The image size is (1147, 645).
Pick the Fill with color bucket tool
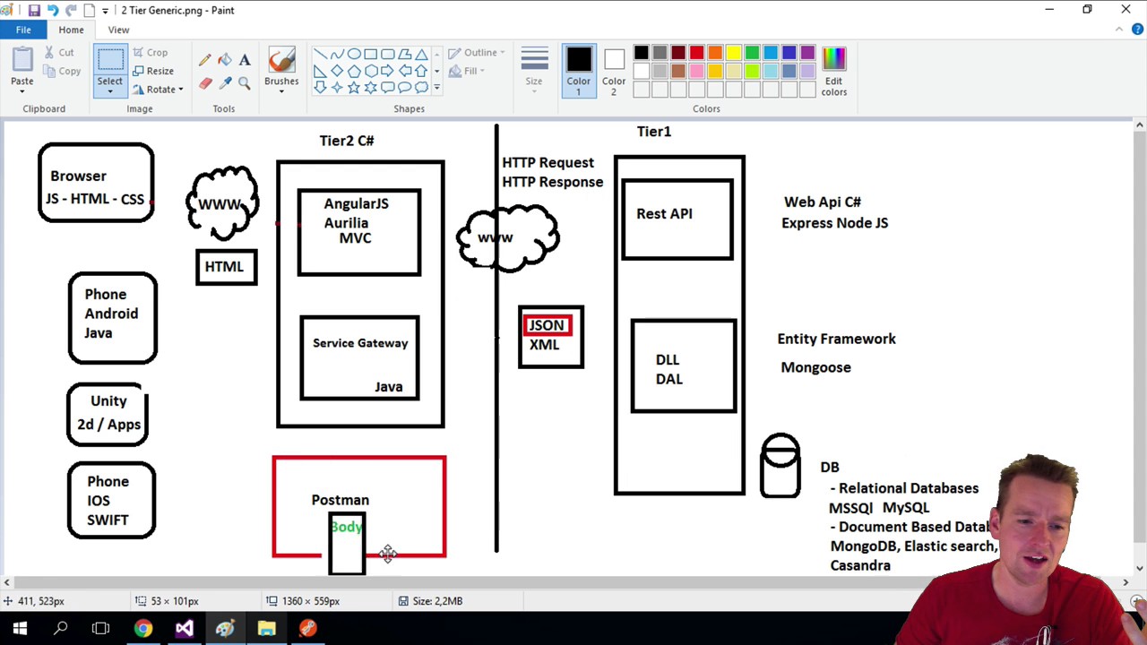pyautogui.click(x=225, y=60)
